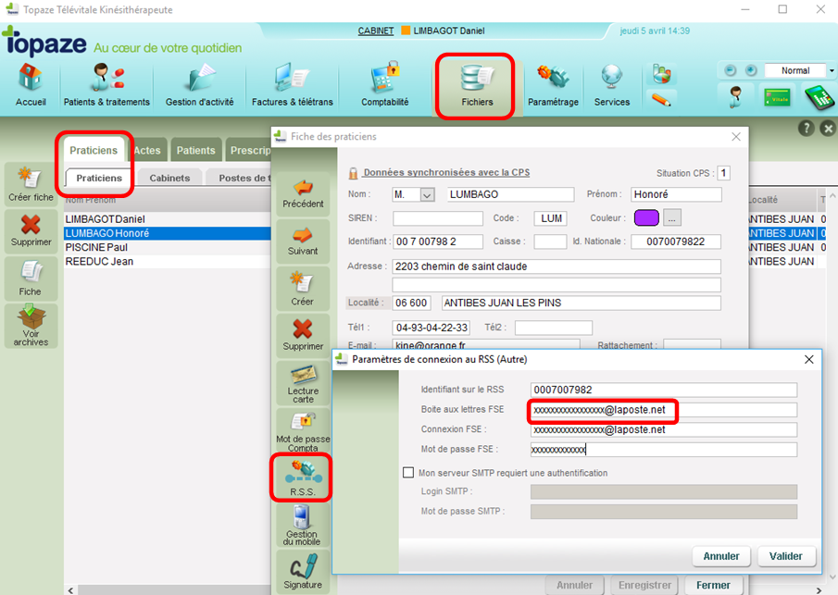Switch to the main Praticiens tab
Screen dimensions: 838x595
[x=94, y=151]
